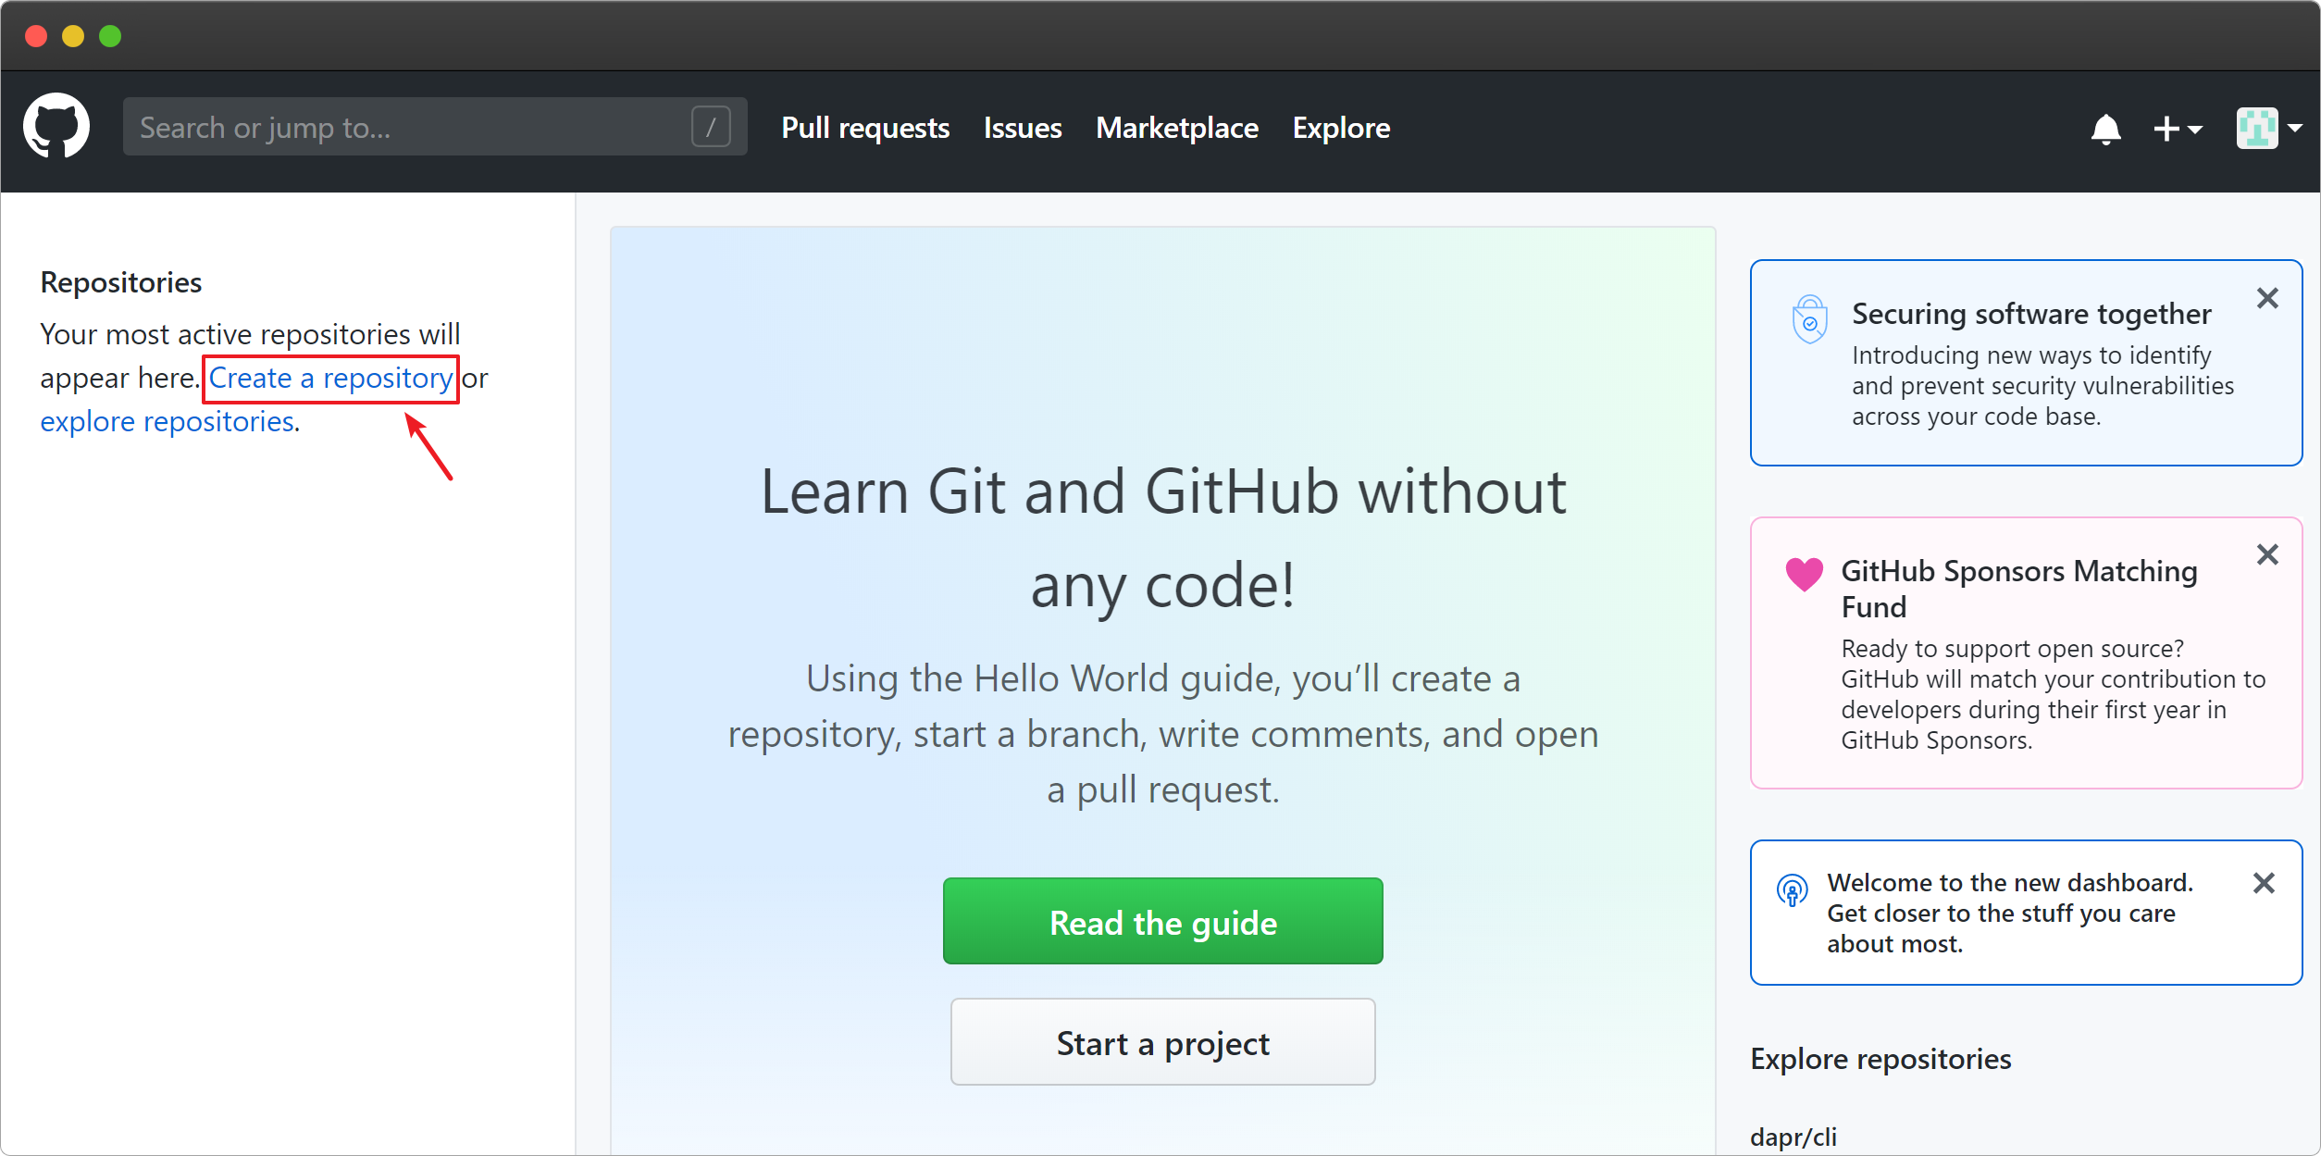Open Marketplace from the navigation bar

point(1176,128)
